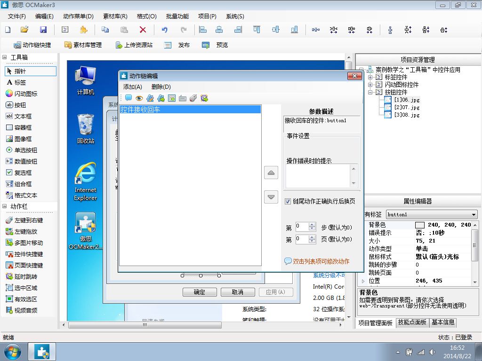Select the 延时跳转 delayed jump action
The image size is (482, 361).
[22, 276]
